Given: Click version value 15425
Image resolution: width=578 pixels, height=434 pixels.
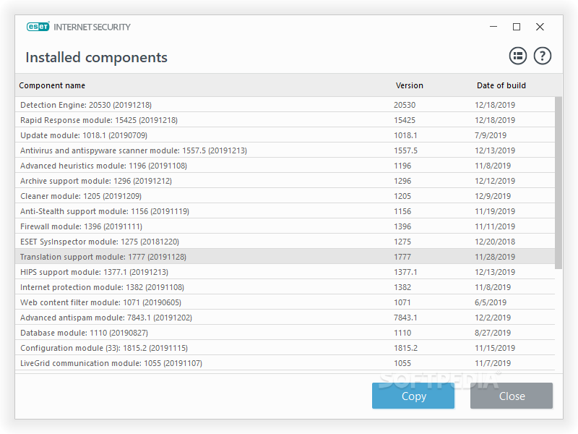Looking at the screenshot, I should pos(405,120).
